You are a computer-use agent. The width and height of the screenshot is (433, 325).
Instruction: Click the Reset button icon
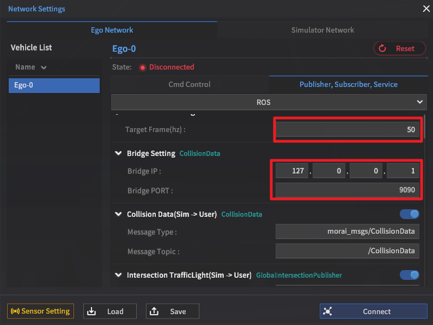pos(382,48)
